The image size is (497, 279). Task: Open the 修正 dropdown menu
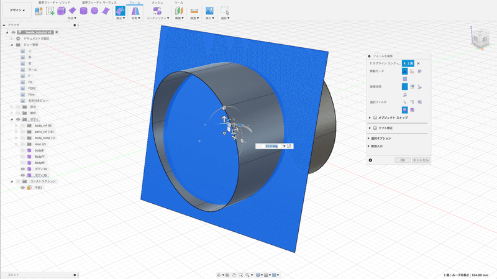tap(121, 18)
